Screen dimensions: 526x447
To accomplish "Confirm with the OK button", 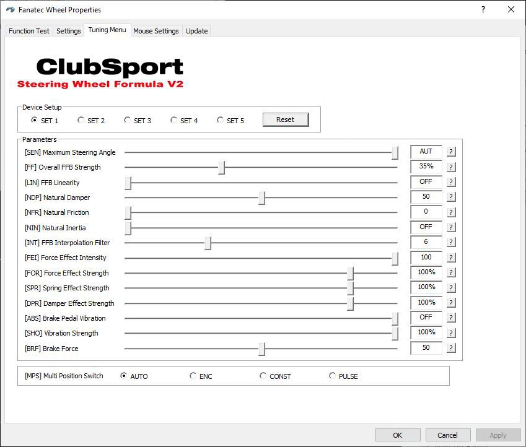I will click(x=398, y=435).
